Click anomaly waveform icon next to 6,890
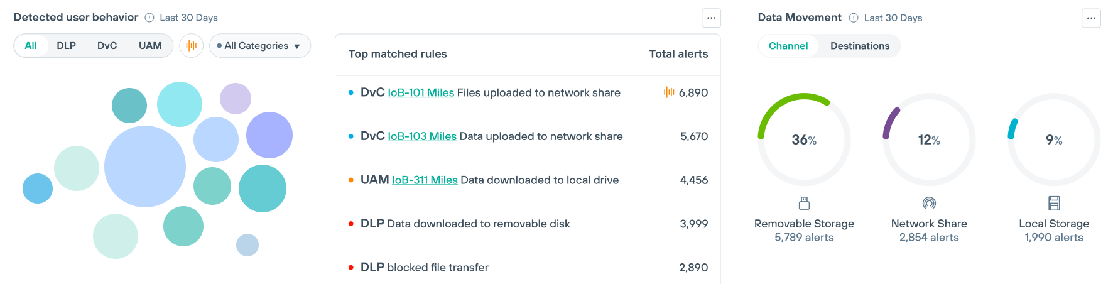Screen dimensions: 1113x284 tap(669, 92)
